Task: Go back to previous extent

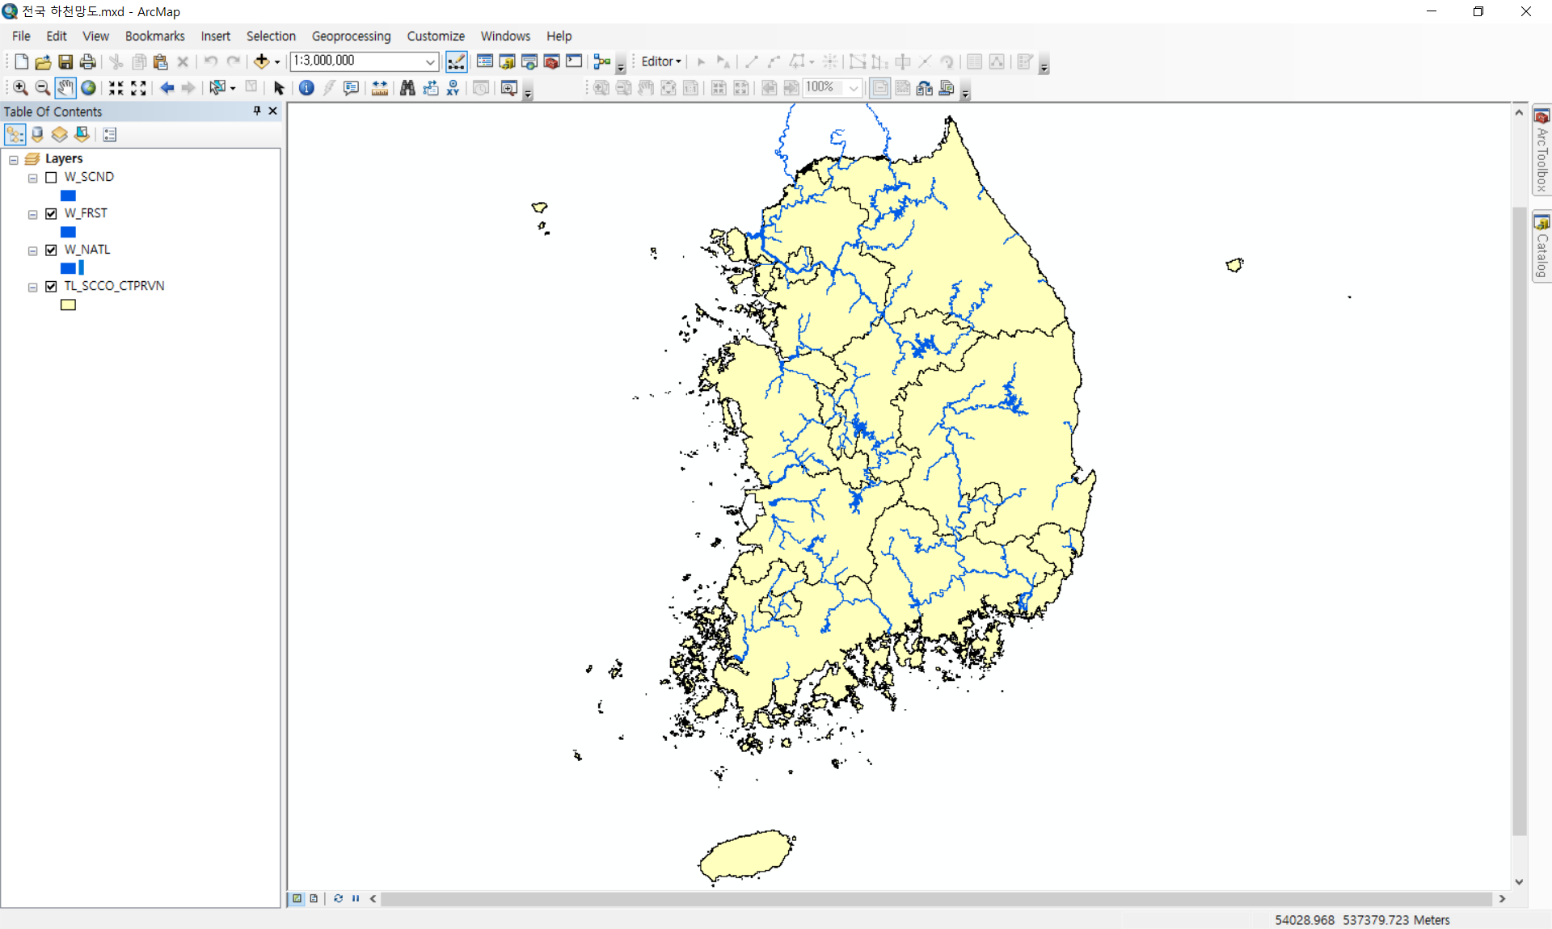Action: coord(167,88)
